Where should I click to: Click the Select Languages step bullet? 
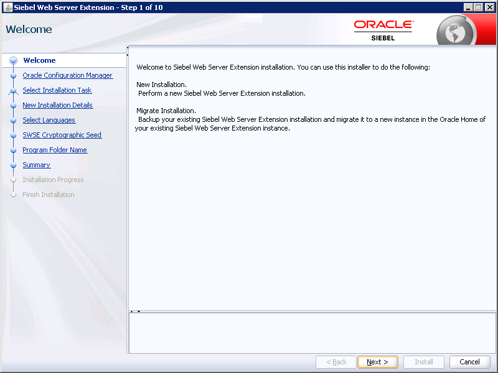click(x=13, y=121)
